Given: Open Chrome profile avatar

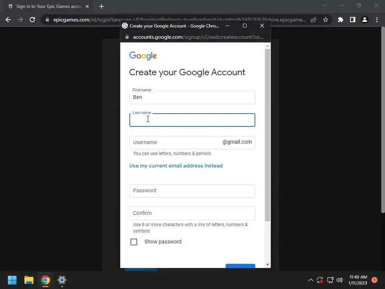Looking at the screenshot, I should coord(365,20).
